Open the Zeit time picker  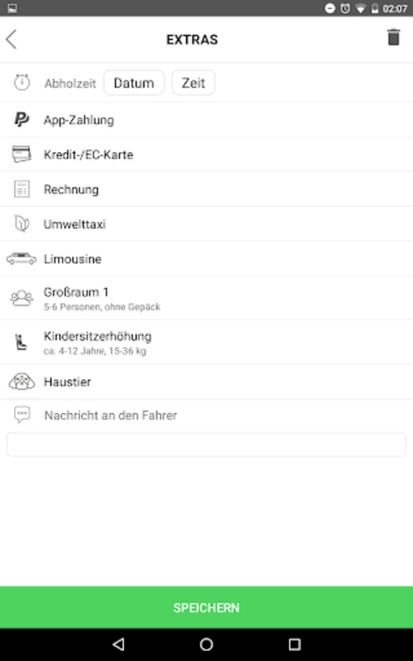(x=193, y=83)
